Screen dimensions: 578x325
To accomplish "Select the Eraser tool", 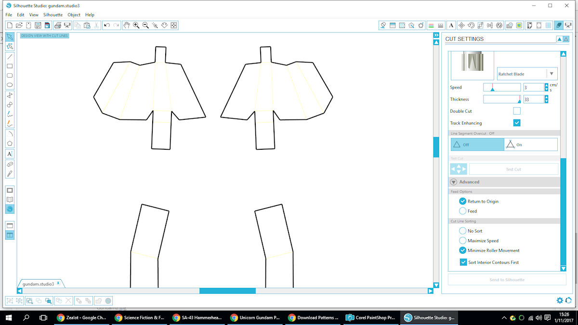I will [x=10, y=164].
